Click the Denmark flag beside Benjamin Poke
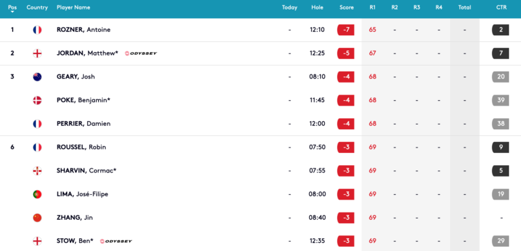The height and width of the screenshot is (251, 521). pos(37,100)
